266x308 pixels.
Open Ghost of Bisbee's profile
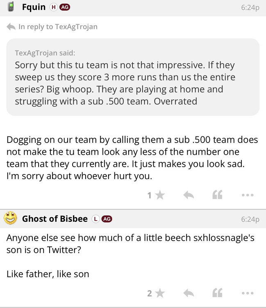[x=55, y=219]
